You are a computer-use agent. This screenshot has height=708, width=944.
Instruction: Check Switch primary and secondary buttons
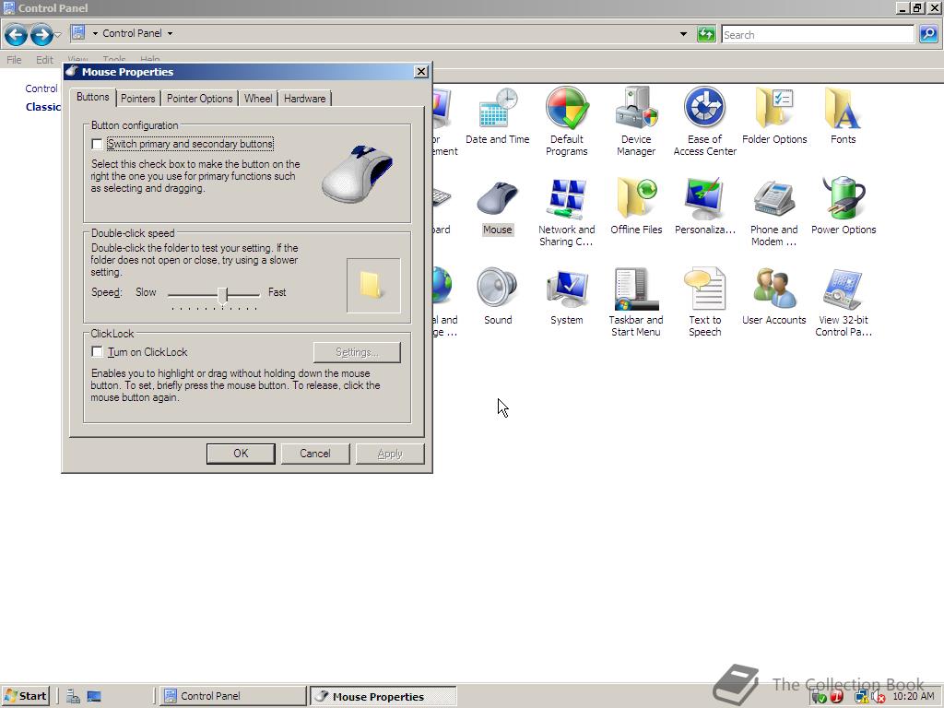(97, 144)
